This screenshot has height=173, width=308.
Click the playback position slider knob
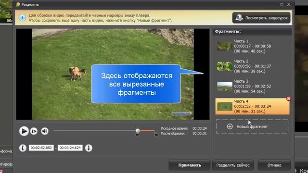(x=138, y=130)
